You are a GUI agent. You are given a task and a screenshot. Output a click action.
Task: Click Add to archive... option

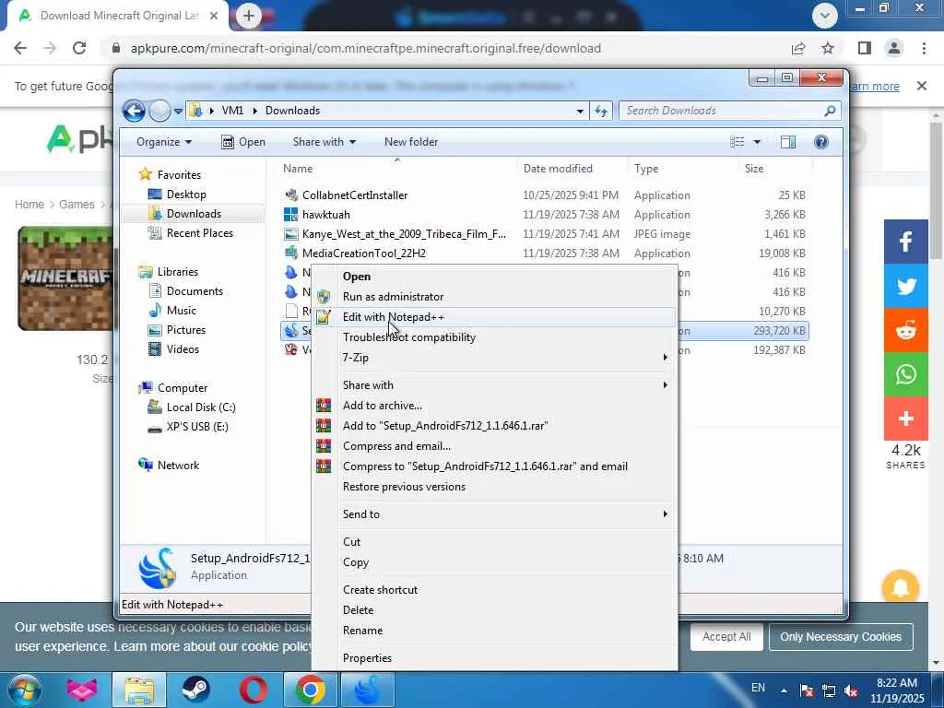click(494, 406)
